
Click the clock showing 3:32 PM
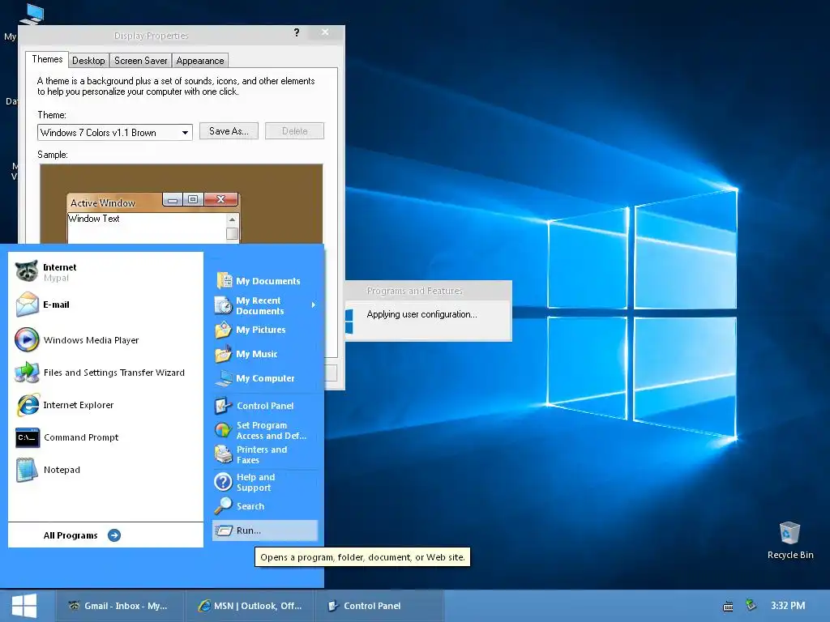click(788, 606)
